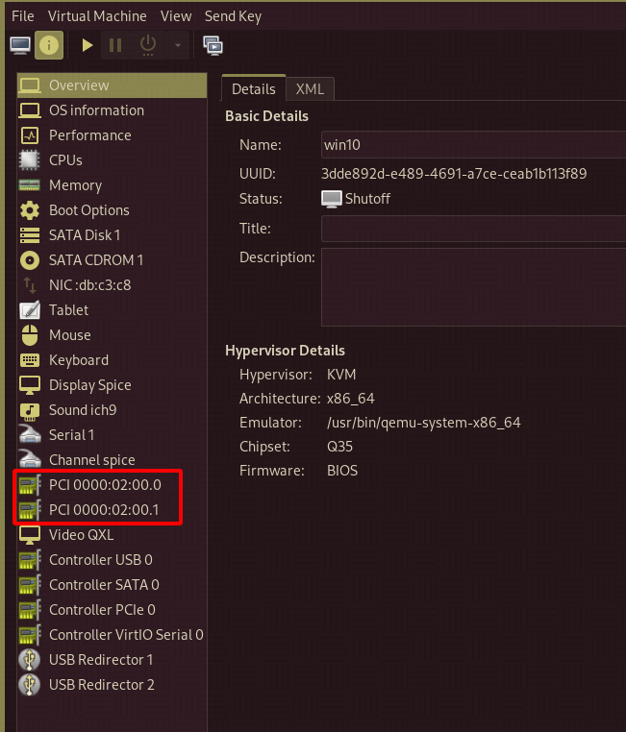
Task: Click the UUID value text
Action: point(454,174)
